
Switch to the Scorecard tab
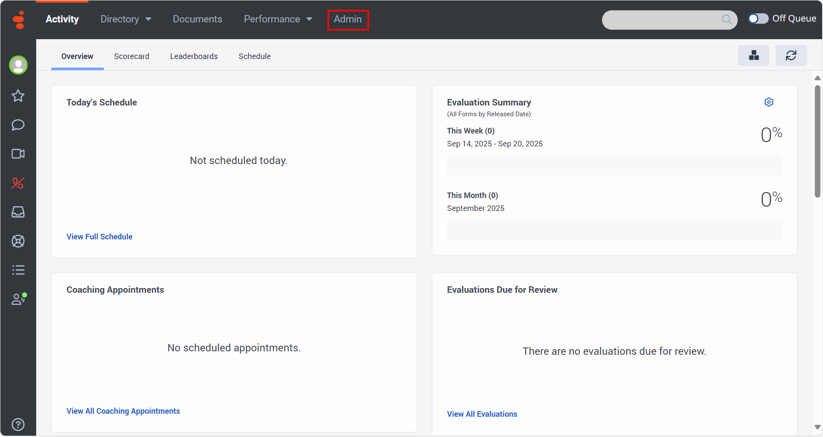pyautogui.click(x=132, y=56)
